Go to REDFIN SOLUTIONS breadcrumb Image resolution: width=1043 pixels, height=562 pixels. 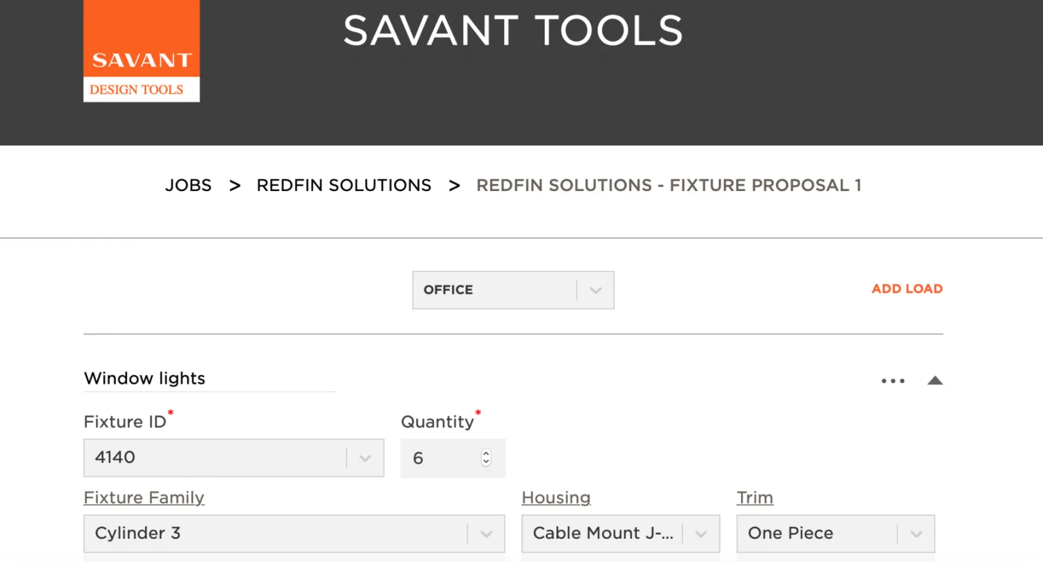click(344, 185)
